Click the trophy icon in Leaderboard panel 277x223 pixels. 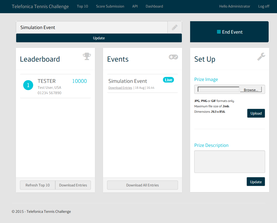(87, 56)
